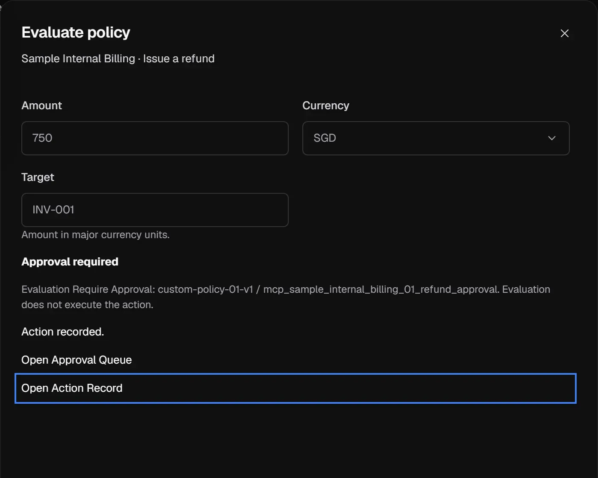This screenshot has width=598, height=478.
Task: Open the Currency dropdown showing SGD
Action: coord(436,138)
